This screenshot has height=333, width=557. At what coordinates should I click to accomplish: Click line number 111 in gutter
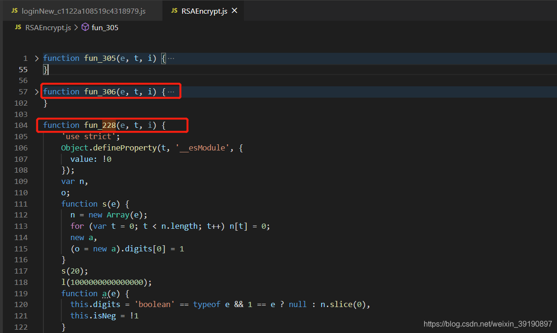coord(21,204)
